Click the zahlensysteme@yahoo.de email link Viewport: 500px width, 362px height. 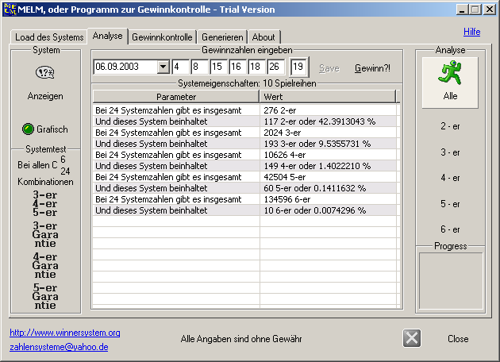59,347
